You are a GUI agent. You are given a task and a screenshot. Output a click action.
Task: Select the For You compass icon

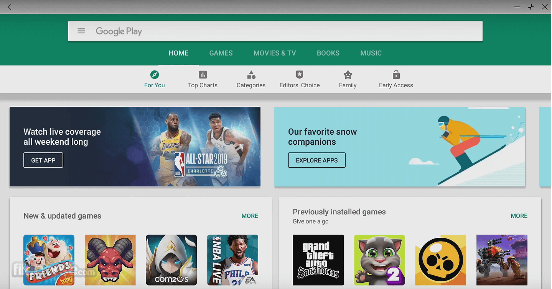pyautogui.click(x=155, y=75)
